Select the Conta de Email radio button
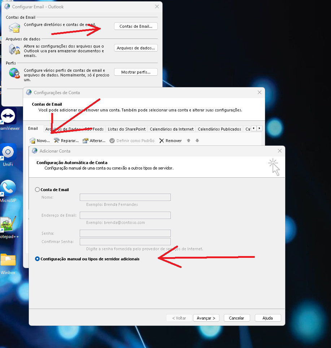 (x=37, y=190)
